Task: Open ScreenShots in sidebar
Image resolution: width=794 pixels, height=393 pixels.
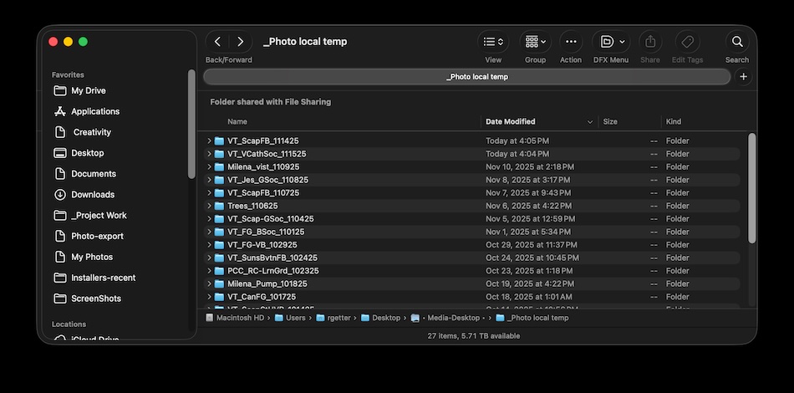Action: 96,299
